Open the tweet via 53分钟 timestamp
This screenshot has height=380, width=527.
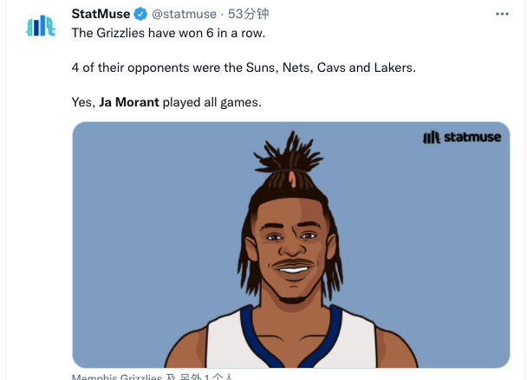pos(249,14)
